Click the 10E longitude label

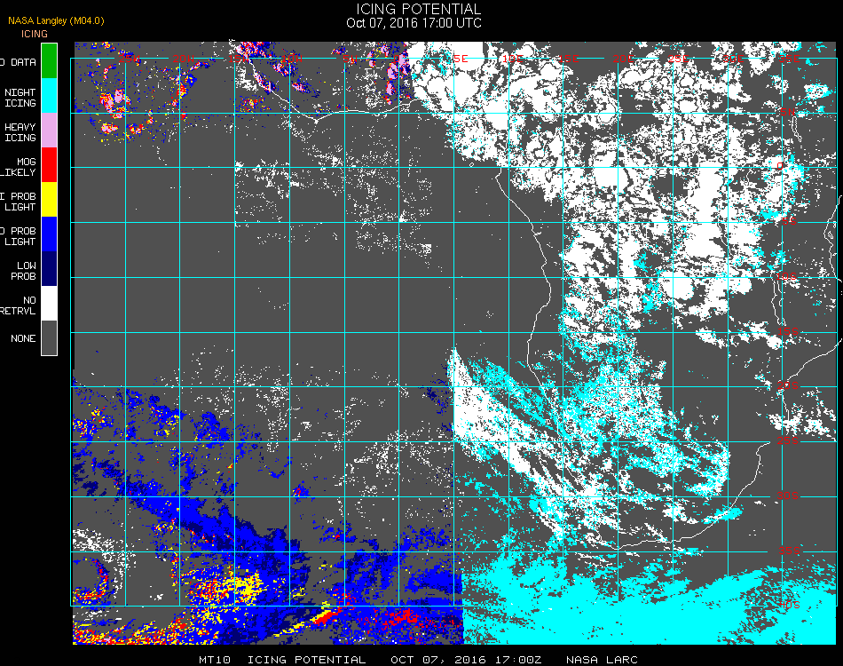tap(512, 59)
